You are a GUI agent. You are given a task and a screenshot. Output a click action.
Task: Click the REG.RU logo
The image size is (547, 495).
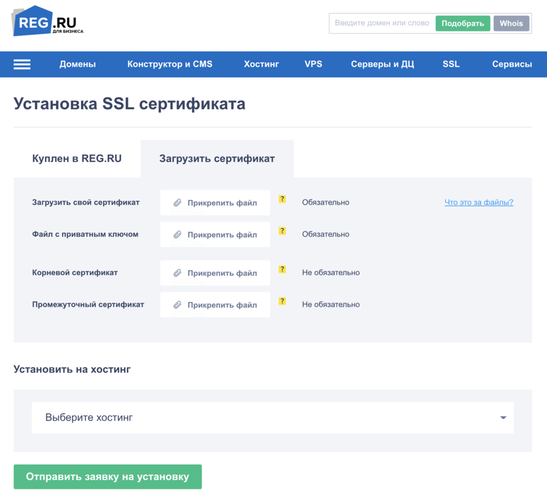point(47,21)
